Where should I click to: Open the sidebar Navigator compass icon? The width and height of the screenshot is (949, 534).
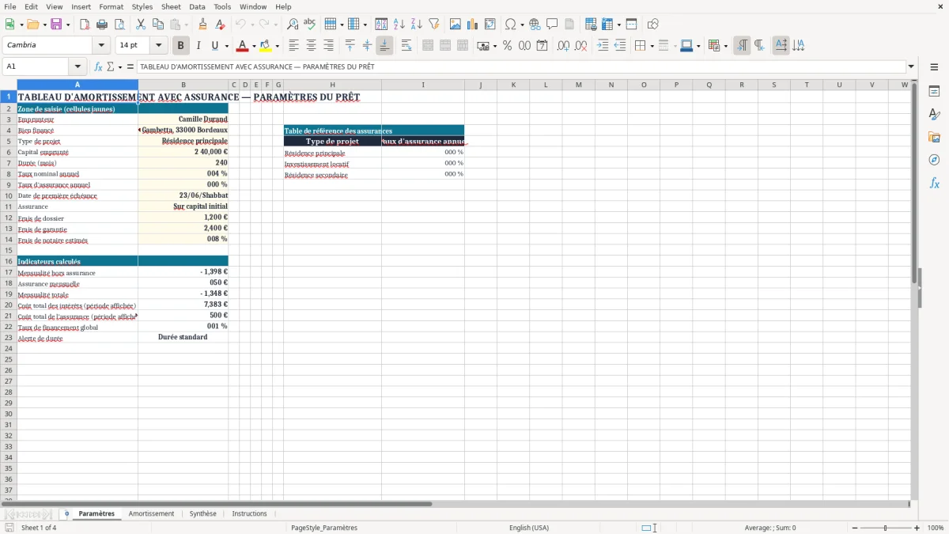pos(934,160)
